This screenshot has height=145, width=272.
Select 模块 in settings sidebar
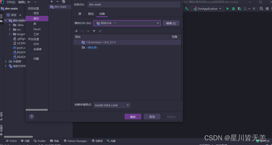(37, 19)
